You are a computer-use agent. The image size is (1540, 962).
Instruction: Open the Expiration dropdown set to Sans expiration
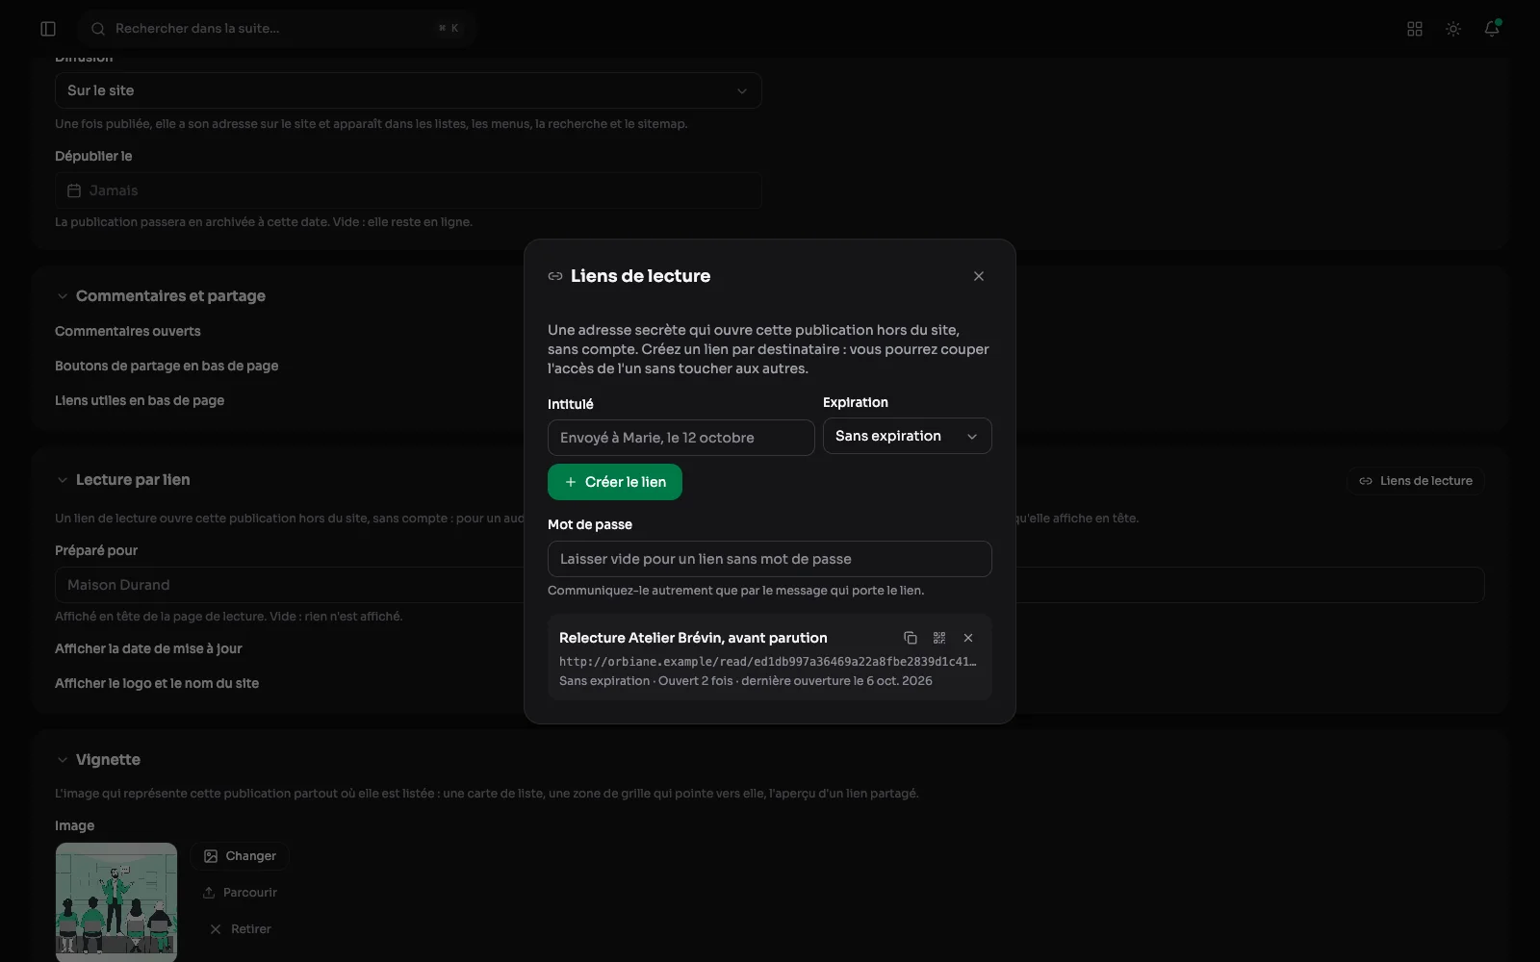[908, 436]
